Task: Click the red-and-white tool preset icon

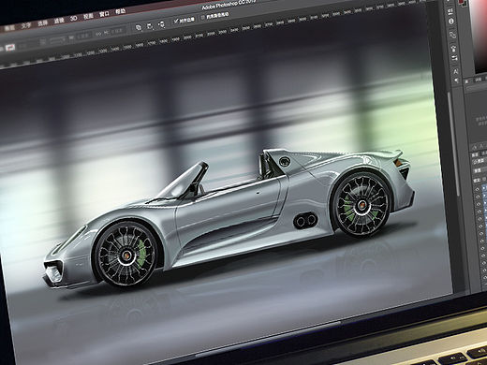Action: (x=10, y=47)
